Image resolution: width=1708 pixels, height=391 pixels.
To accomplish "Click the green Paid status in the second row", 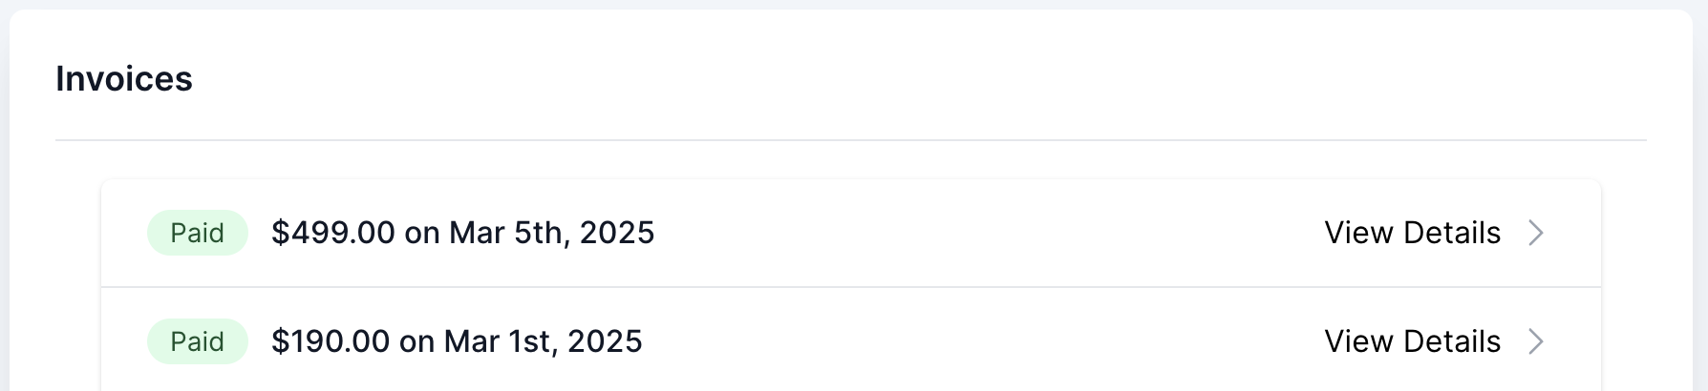I will click(198, 341).
